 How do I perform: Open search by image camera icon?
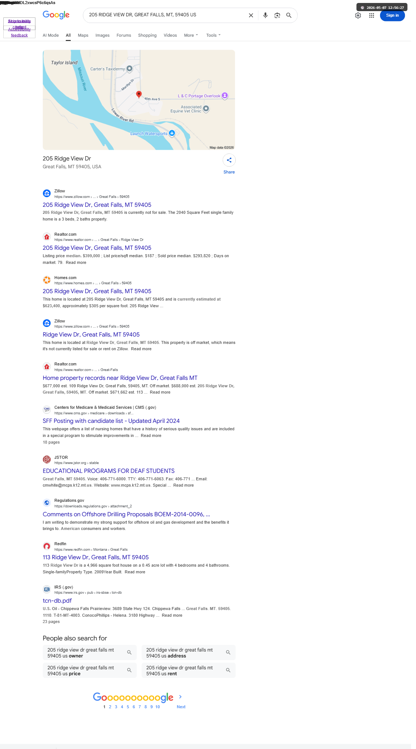pos(277,15)
